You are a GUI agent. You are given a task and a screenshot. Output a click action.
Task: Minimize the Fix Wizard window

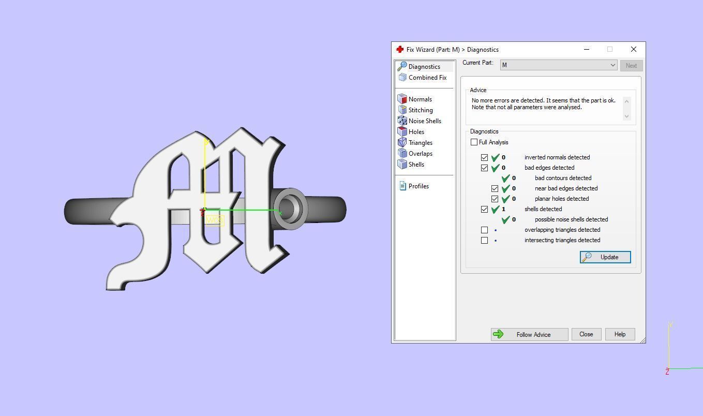[x=587, y=49]
